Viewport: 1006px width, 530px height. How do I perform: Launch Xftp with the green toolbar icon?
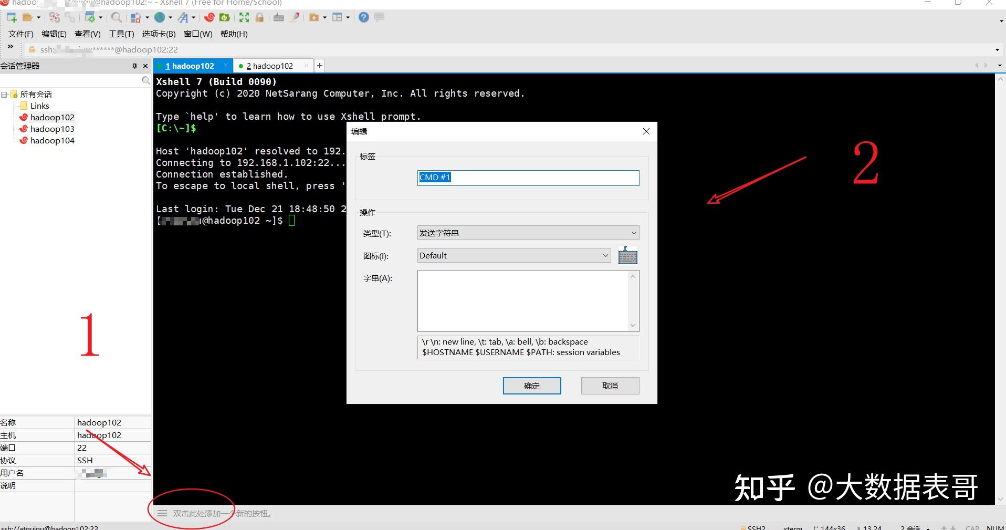pyautogui.click(x=225, y=18)
